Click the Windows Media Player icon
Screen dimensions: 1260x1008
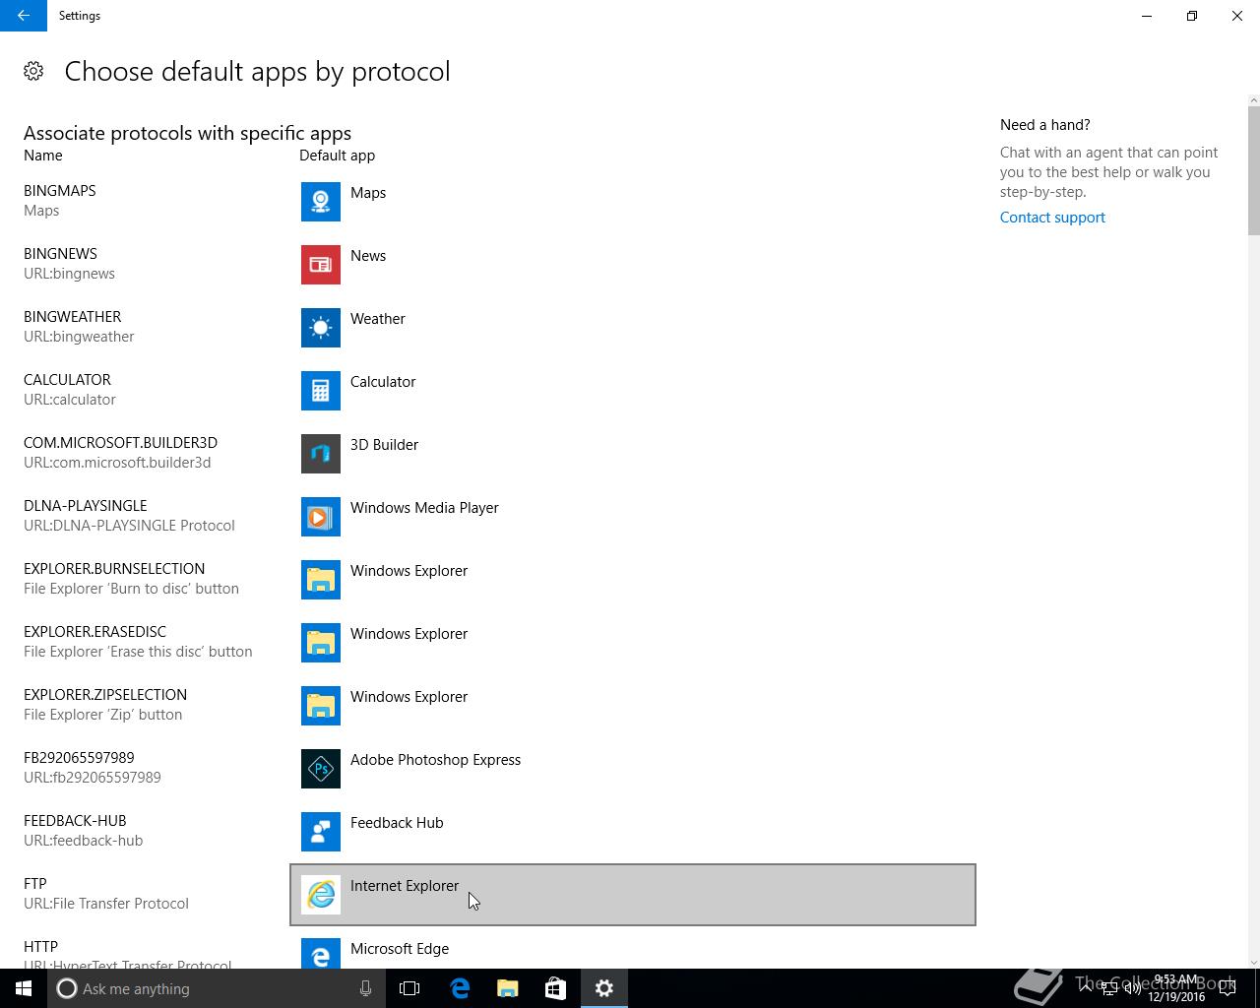pyautogui.click(x=321, y=517)
